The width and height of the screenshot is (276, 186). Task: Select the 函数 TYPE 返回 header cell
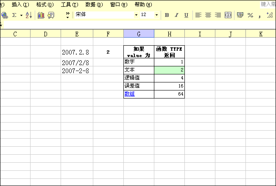coord(169,52)
